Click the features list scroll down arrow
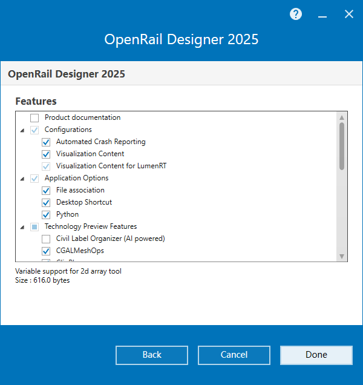This screenshot has height=385, width=363. tap(342, 256)
